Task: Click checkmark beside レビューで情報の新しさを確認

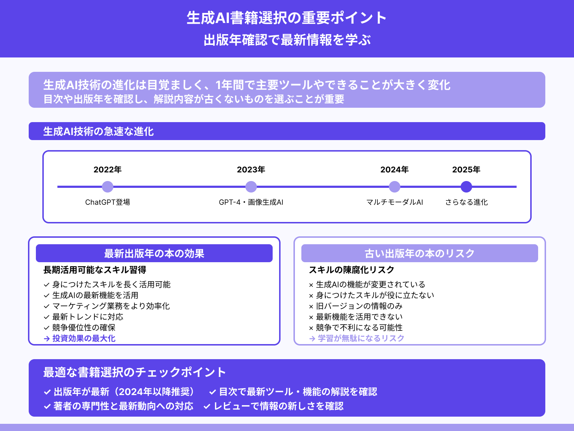Action: click(x=207, y=407)
